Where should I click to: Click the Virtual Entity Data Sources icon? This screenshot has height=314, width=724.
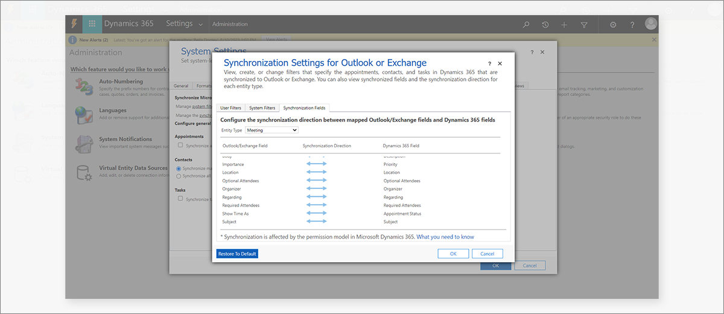click(x=83, y=173)
